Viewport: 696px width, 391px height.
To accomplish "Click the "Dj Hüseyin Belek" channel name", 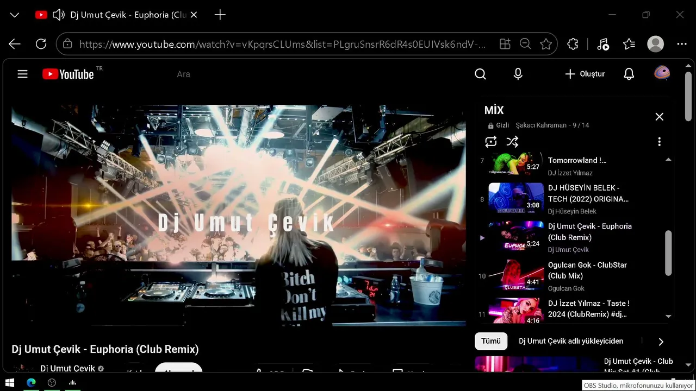I will pos(572,211).
